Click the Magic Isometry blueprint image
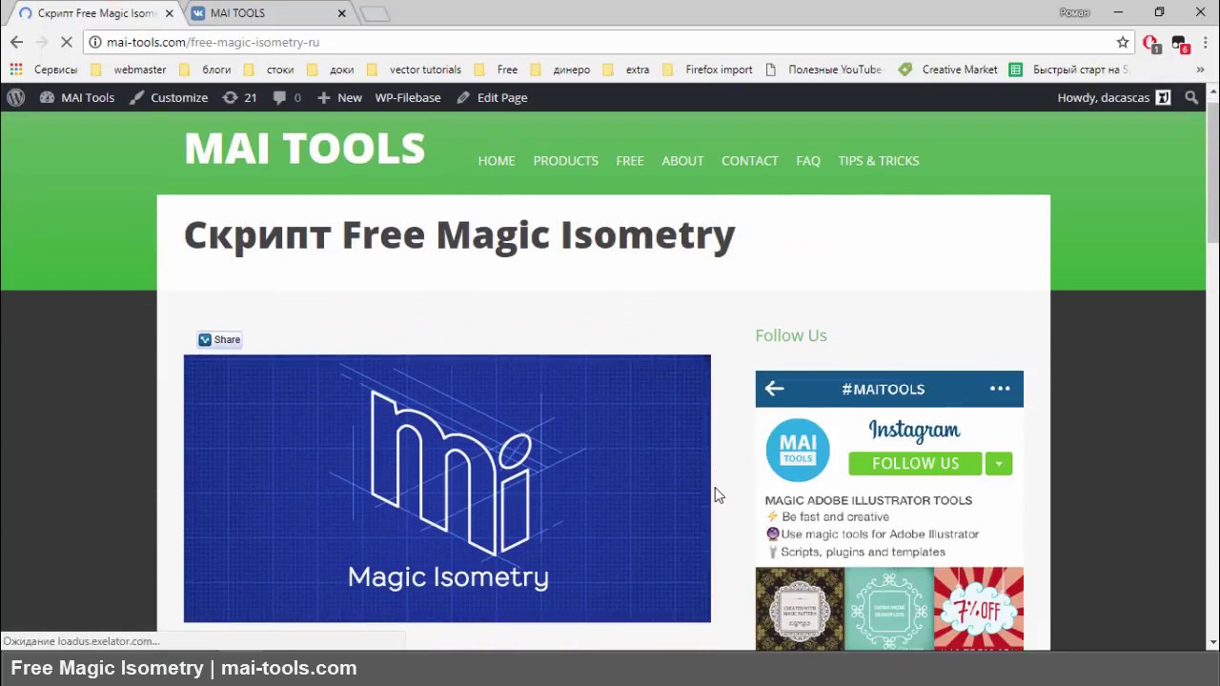The height and width of the screenshot is (686, 1220). pos(447,489)
